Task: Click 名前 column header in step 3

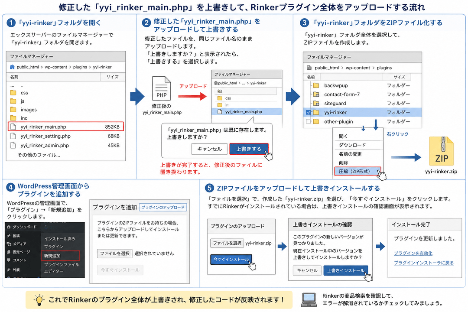Action: (311, 77)
